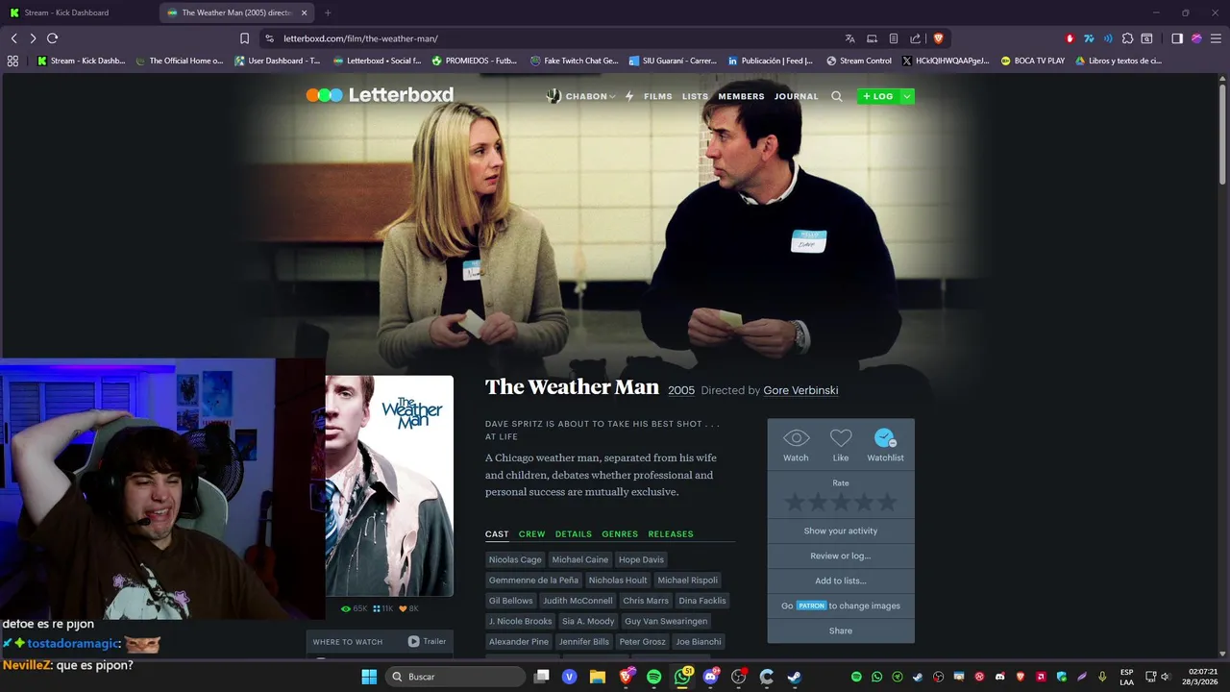The width and height of the screenshot is (1230, 692).
Task: Open Steam from the taskbar
Action: (x=795, y=677)
